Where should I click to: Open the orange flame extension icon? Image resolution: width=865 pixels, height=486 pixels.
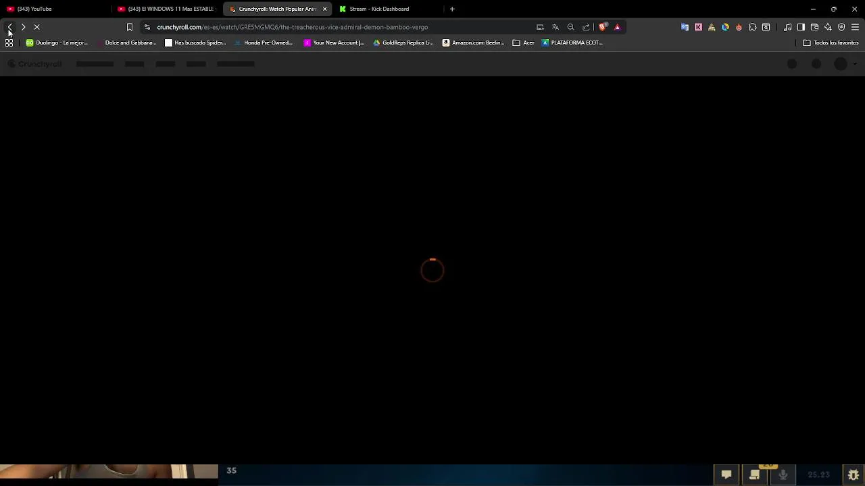point(739,27)
